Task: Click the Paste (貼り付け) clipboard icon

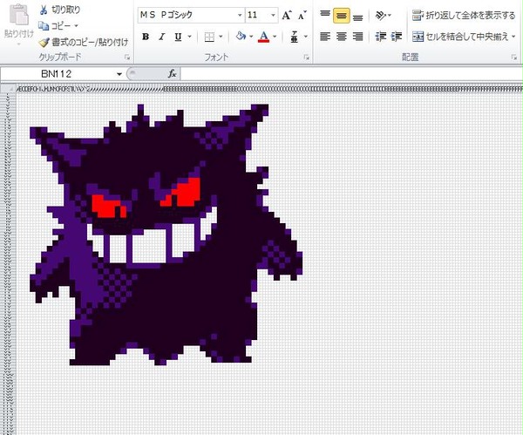Action: [19, 15]
